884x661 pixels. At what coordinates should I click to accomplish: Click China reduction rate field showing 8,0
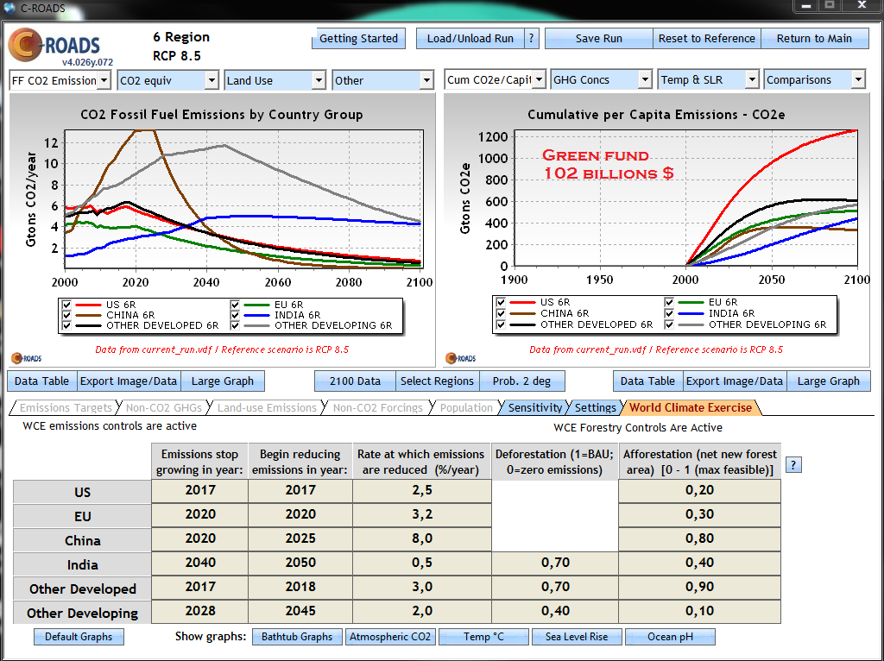[421, 538]
